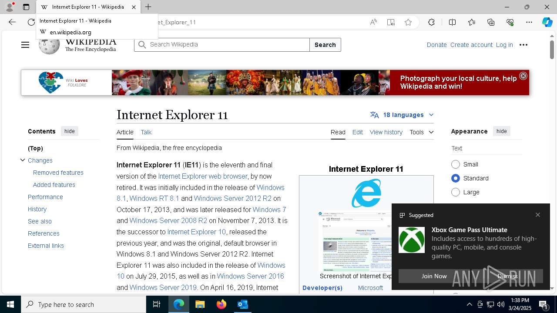Go to References section in Contents
The height and width of the screenshot is (313, 557).
point(44,233)
